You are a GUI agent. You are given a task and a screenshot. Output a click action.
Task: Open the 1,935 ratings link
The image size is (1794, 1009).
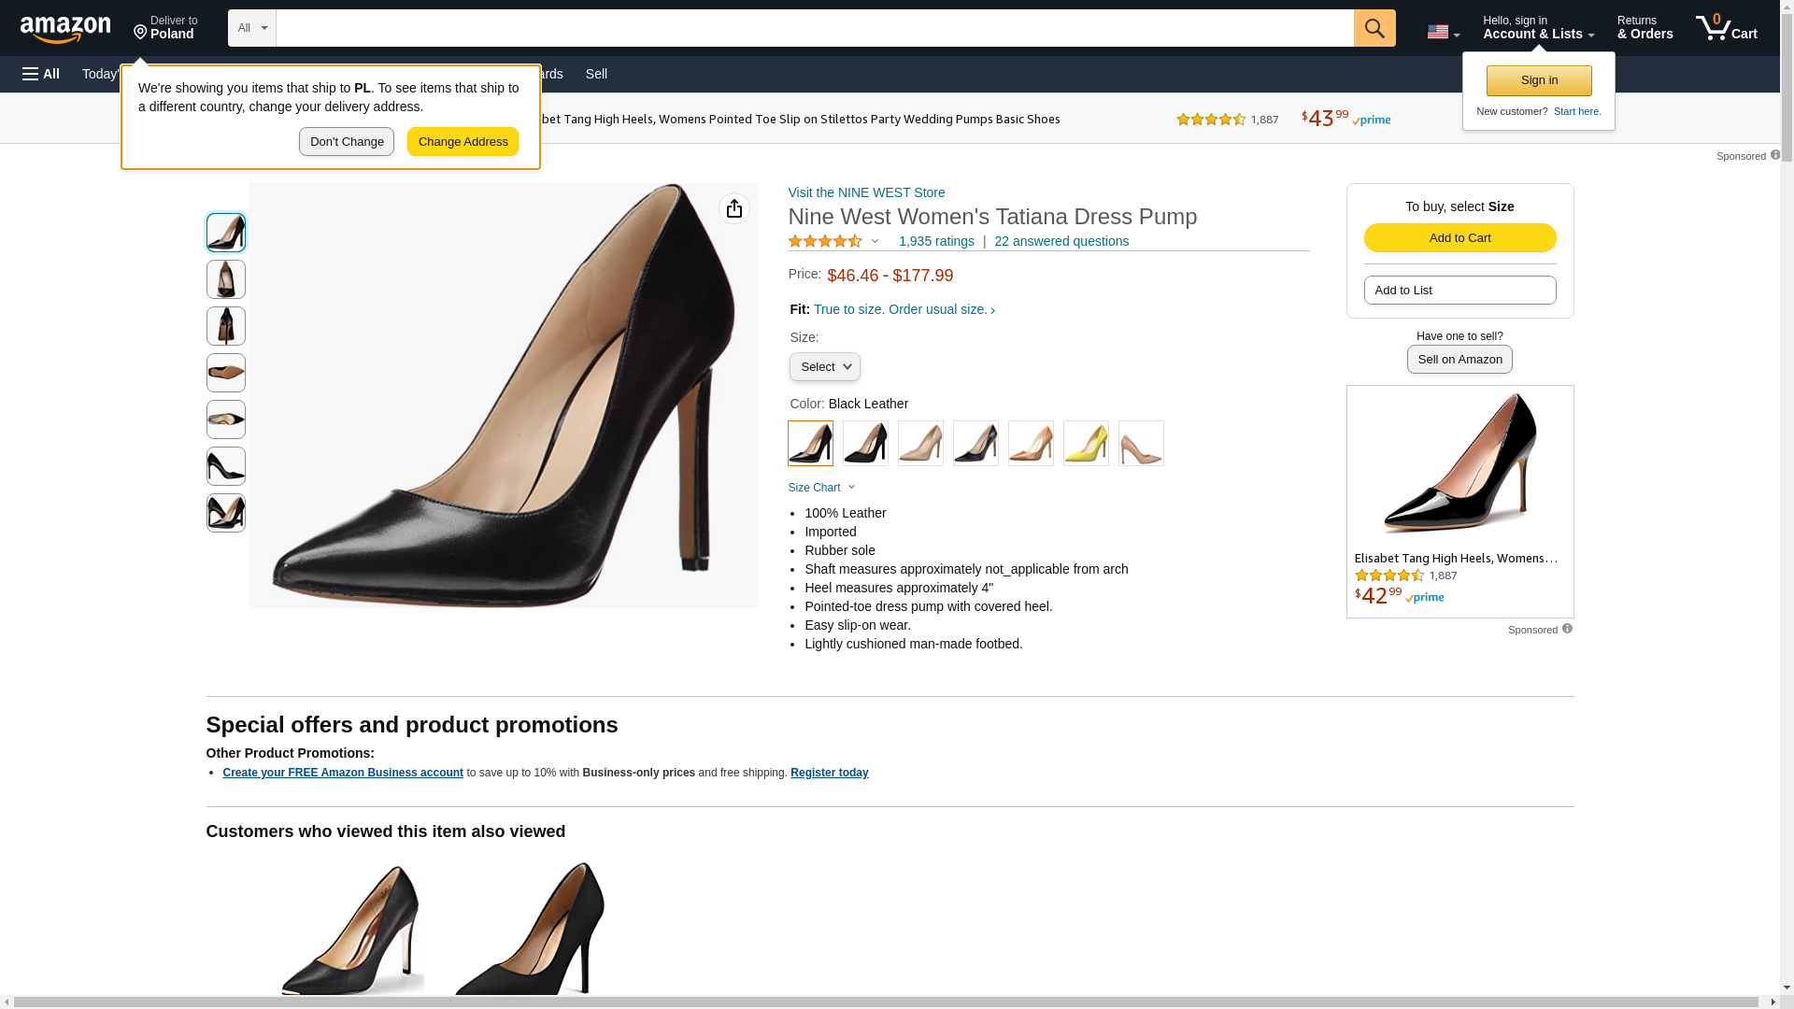tap(936, 242)
